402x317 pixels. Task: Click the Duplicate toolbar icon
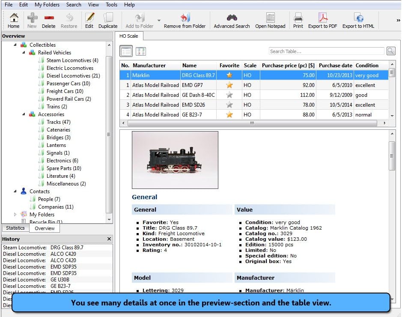pos(108,18)
